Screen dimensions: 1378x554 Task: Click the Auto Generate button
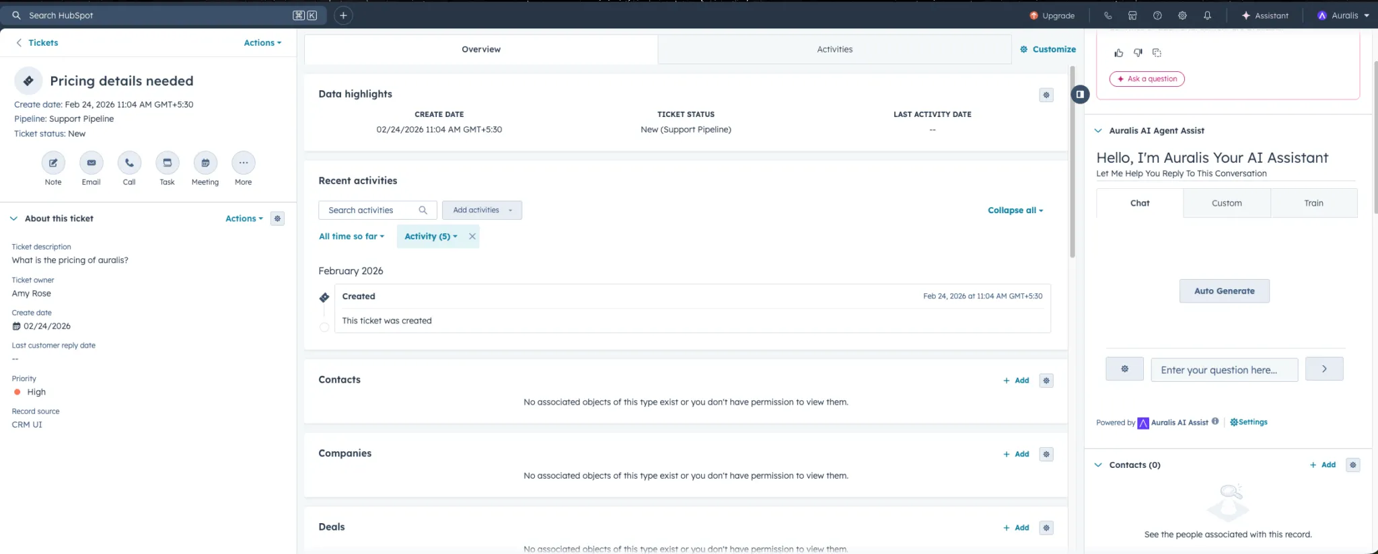[x=1224, y=291]
